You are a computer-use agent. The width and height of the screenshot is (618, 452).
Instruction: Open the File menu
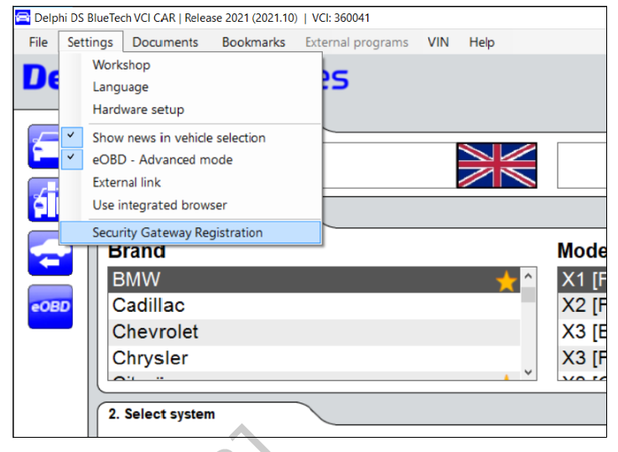click(39, 42)
